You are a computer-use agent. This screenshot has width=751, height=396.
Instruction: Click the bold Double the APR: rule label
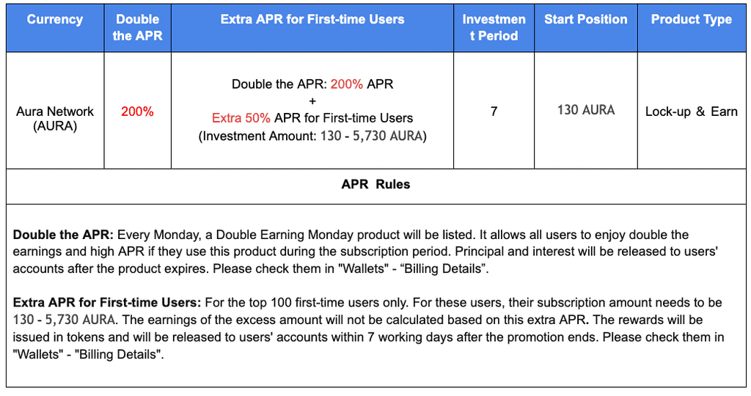63,235
